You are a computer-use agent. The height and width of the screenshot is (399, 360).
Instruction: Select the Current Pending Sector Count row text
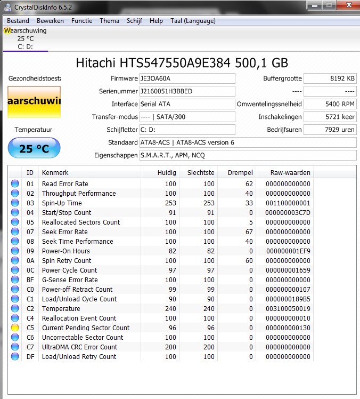pos(86,328)
